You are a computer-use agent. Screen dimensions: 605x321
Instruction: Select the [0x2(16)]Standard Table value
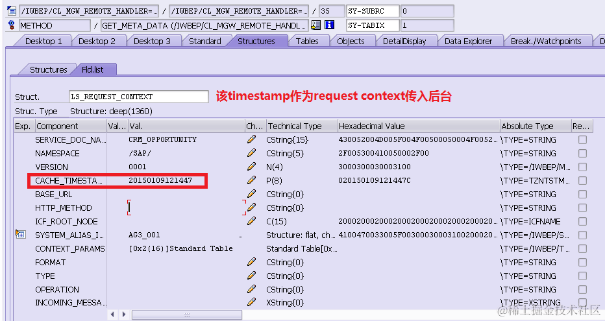180,248
